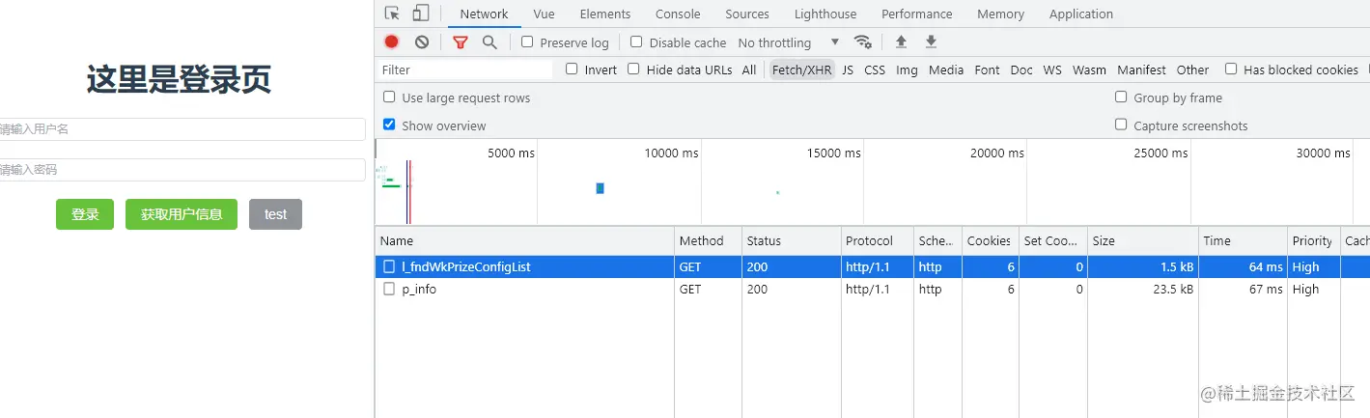Image resolution: width=1370 pixels, height=418 pixels.
Task: Filter requests by Manifest type
Action: [x=1142, y=70]
